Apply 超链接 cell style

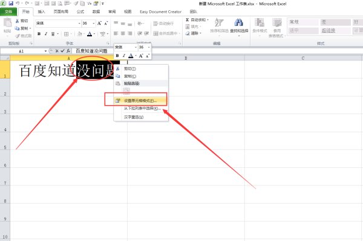click(335, 30)
